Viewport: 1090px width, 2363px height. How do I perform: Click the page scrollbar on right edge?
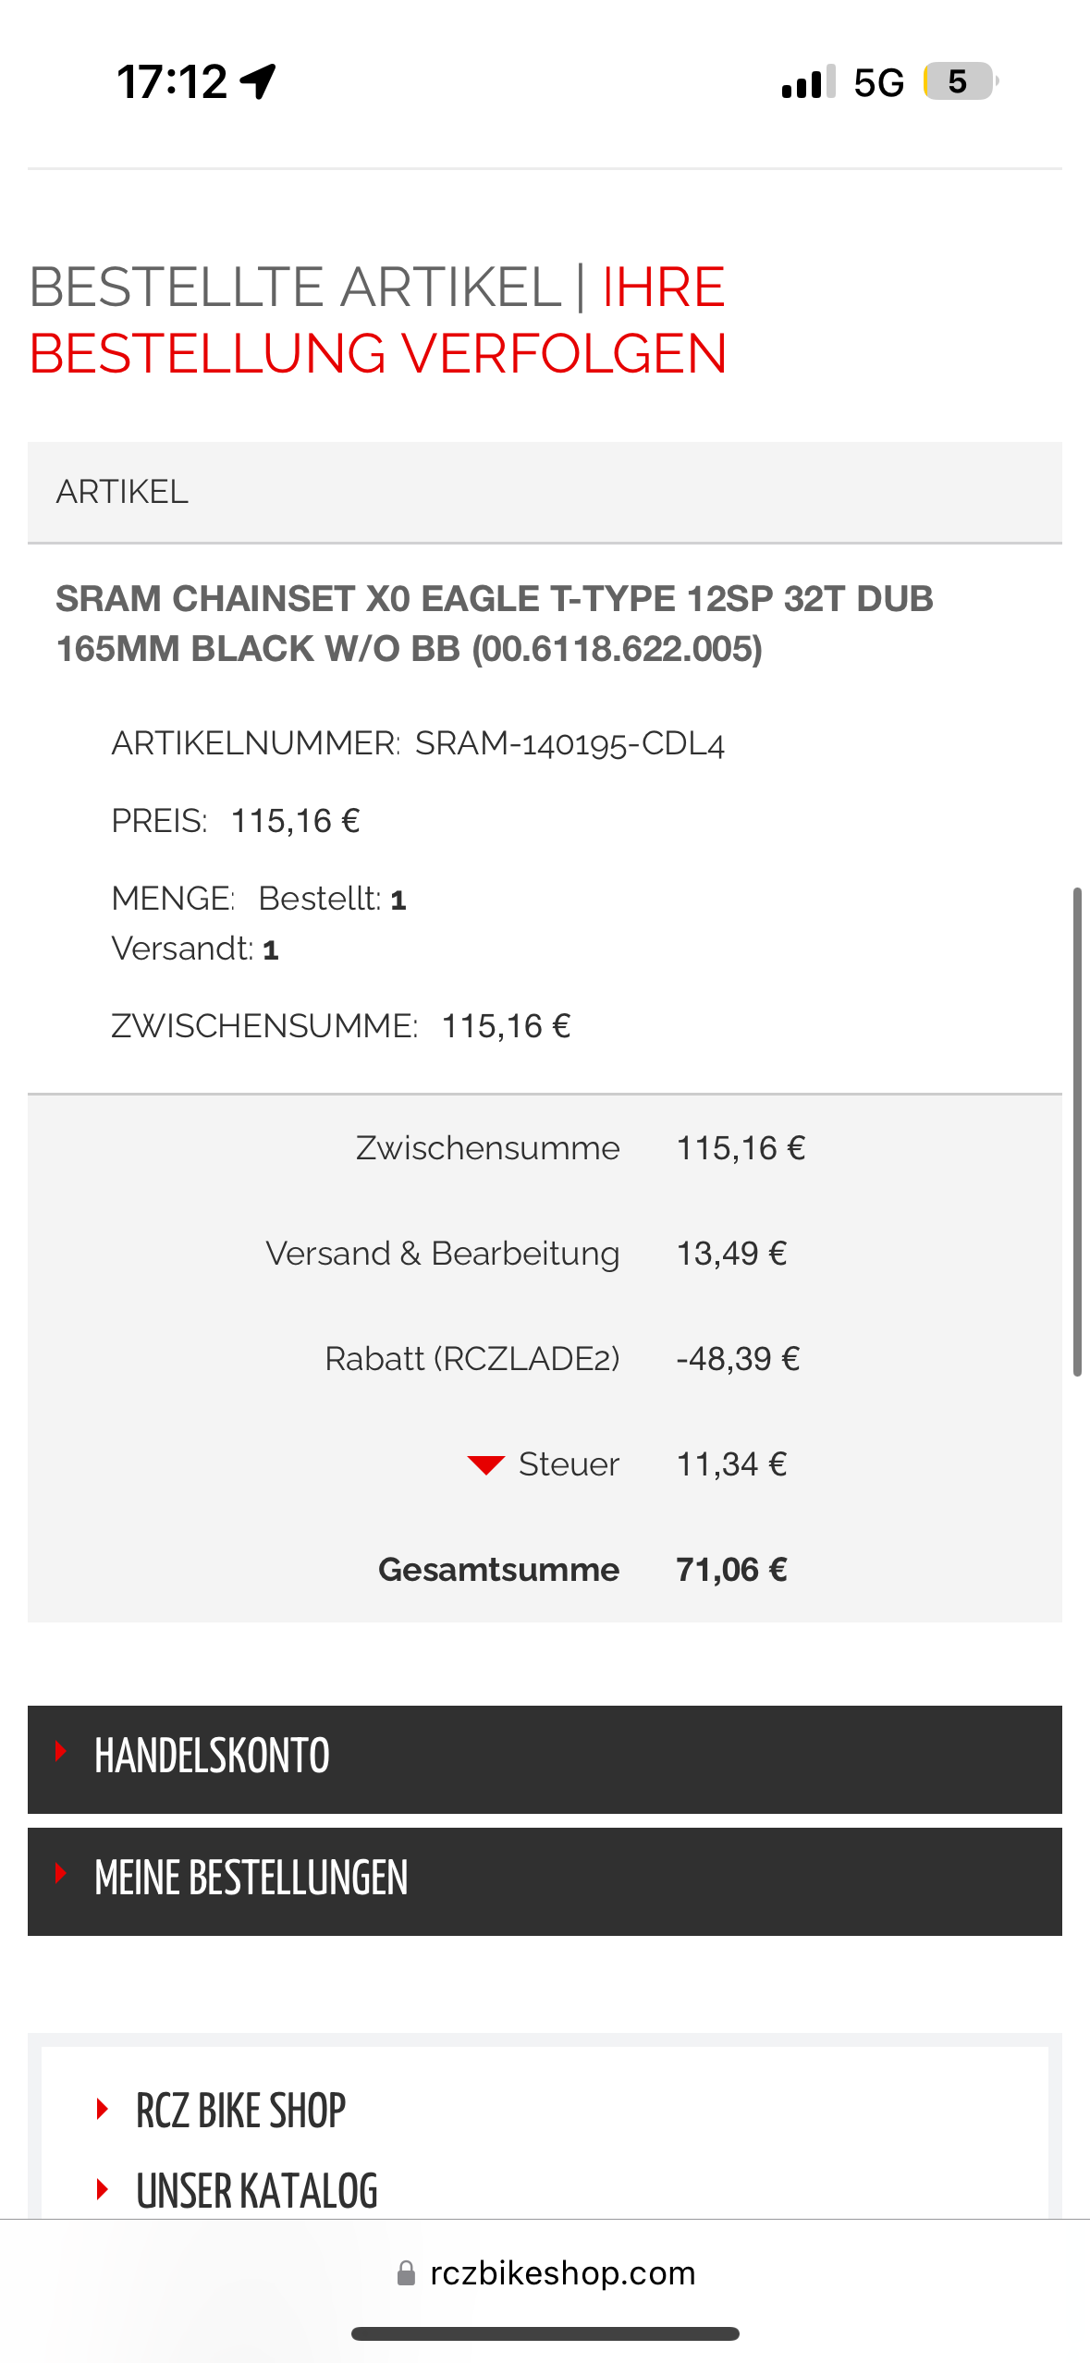[x=1077, y=1132]
